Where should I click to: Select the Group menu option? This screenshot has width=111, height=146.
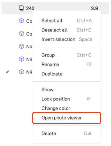(x=67, y=55)
